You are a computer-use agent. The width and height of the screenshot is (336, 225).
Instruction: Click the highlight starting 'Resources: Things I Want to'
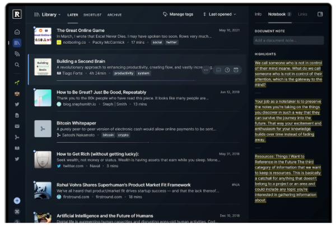[288, 178]
